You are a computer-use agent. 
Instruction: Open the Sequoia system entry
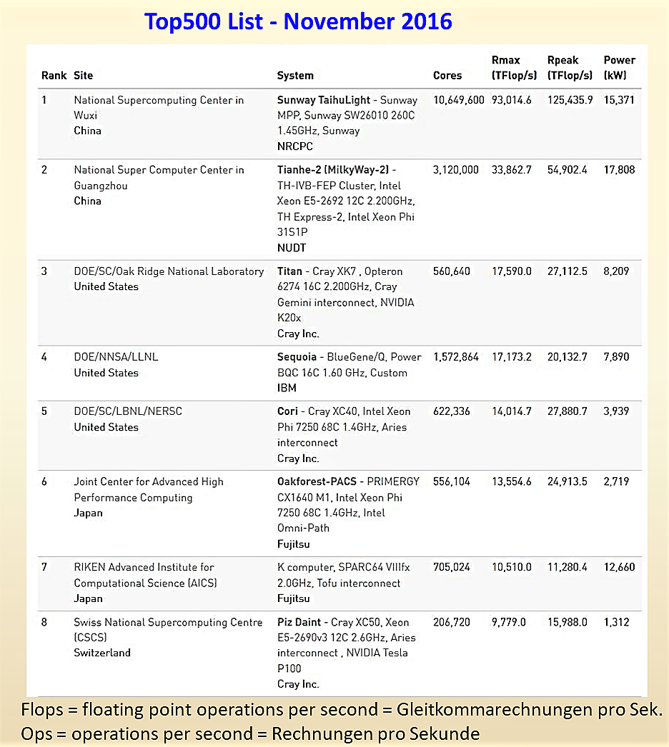point(297,357)
